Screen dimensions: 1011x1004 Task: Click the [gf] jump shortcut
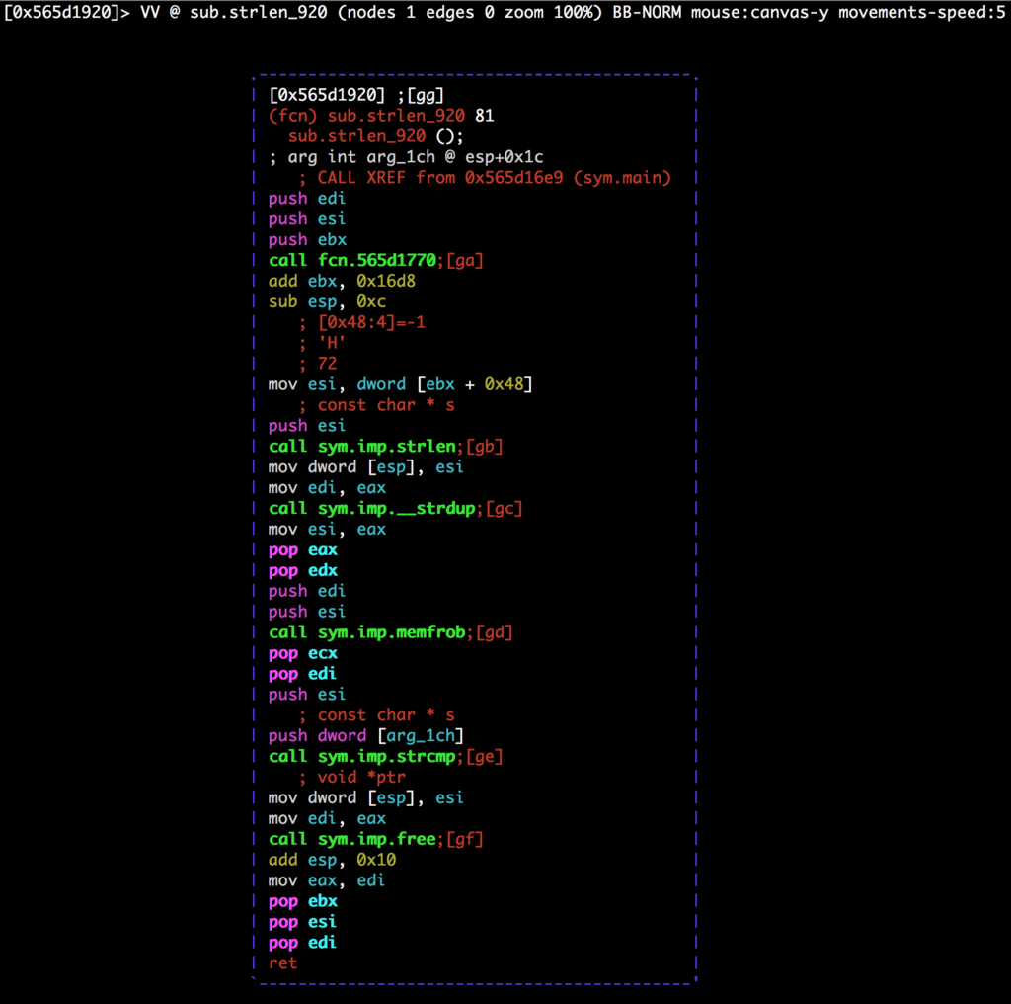pyautogui.click(x=464, y=838)
